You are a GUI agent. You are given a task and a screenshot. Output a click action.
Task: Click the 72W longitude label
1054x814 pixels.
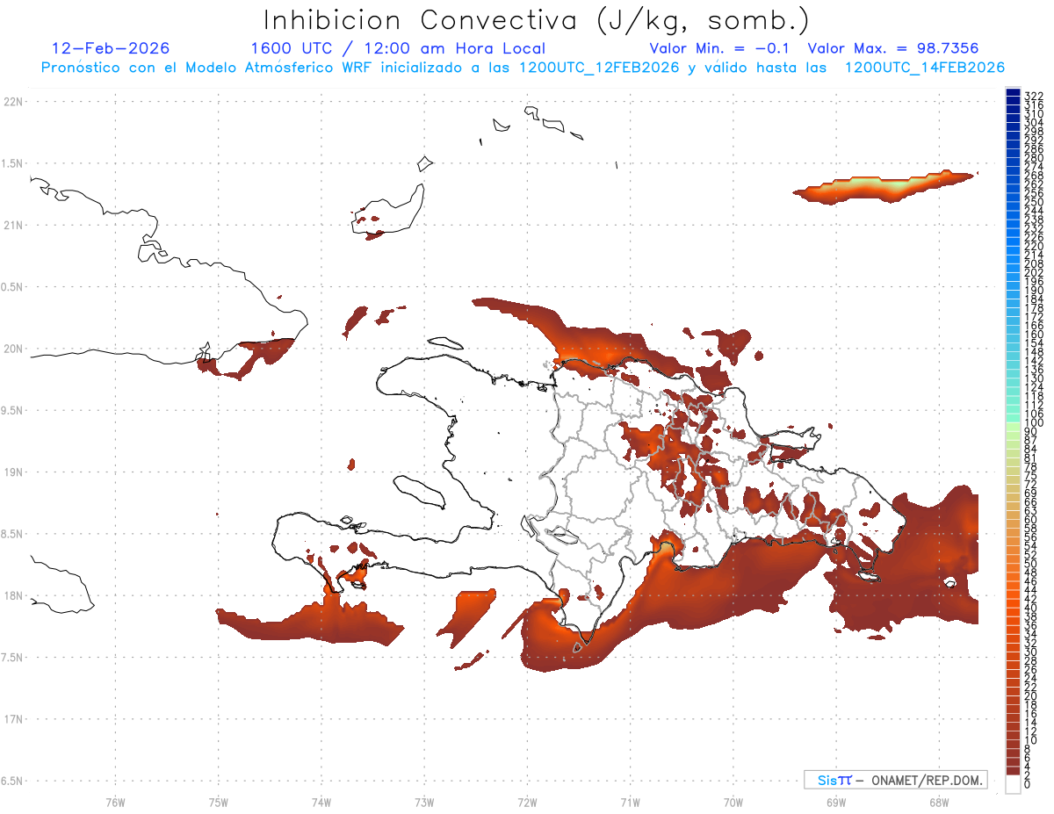click(x=527, y=802)
